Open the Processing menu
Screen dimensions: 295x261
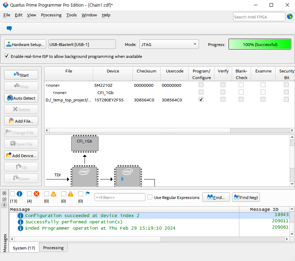(x=51, y=15)
